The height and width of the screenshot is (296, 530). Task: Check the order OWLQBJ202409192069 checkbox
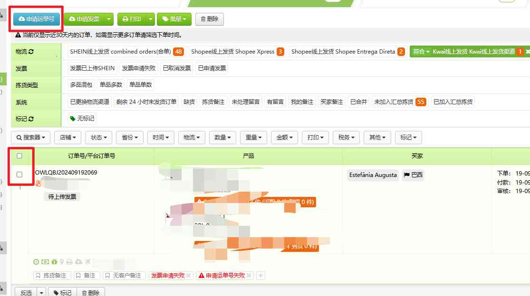coord(19,174)
